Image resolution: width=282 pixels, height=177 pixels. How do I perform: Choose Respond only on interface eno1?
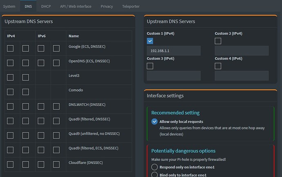pos(154,167)
